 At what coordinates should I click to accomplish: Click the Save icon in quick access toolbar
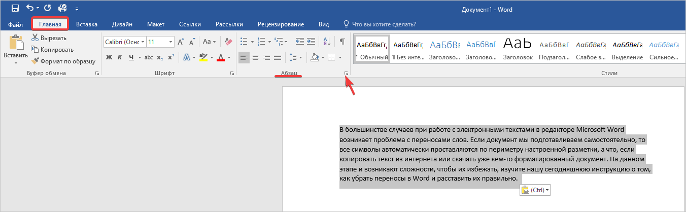click(15, 9)
